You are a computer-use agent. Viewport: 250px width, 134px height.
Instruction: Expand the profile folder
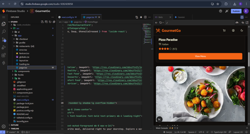(x=14, y=43)
